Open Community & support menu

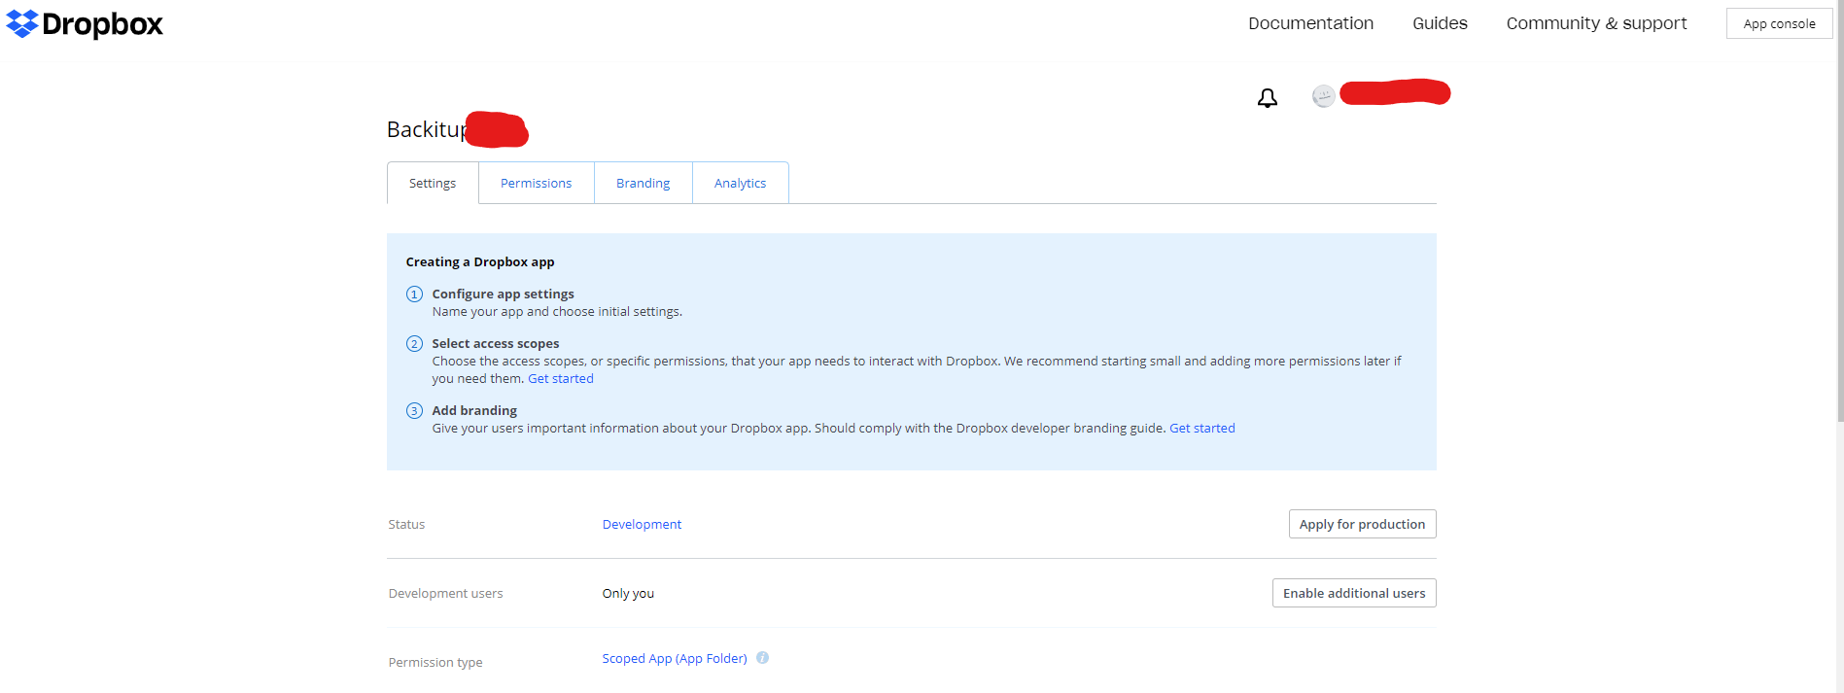click(x=1596, y=23)
